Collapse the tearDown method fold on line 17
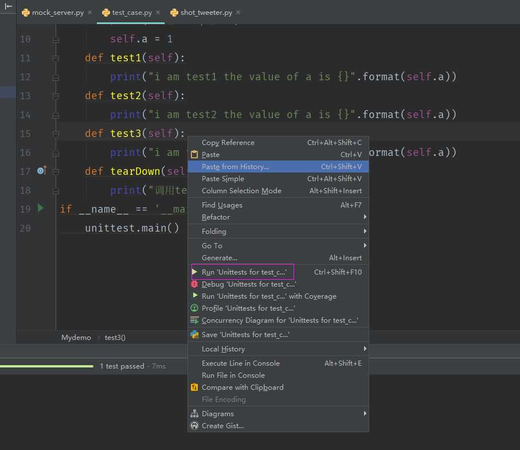 [x=56, y=172]
